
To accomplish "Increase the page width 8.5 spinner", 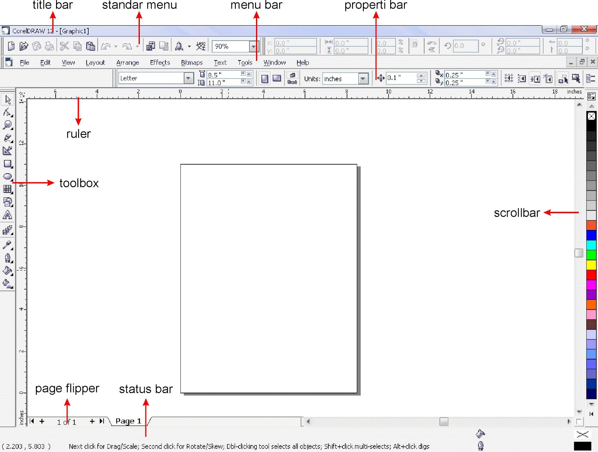I will [249, 74].
